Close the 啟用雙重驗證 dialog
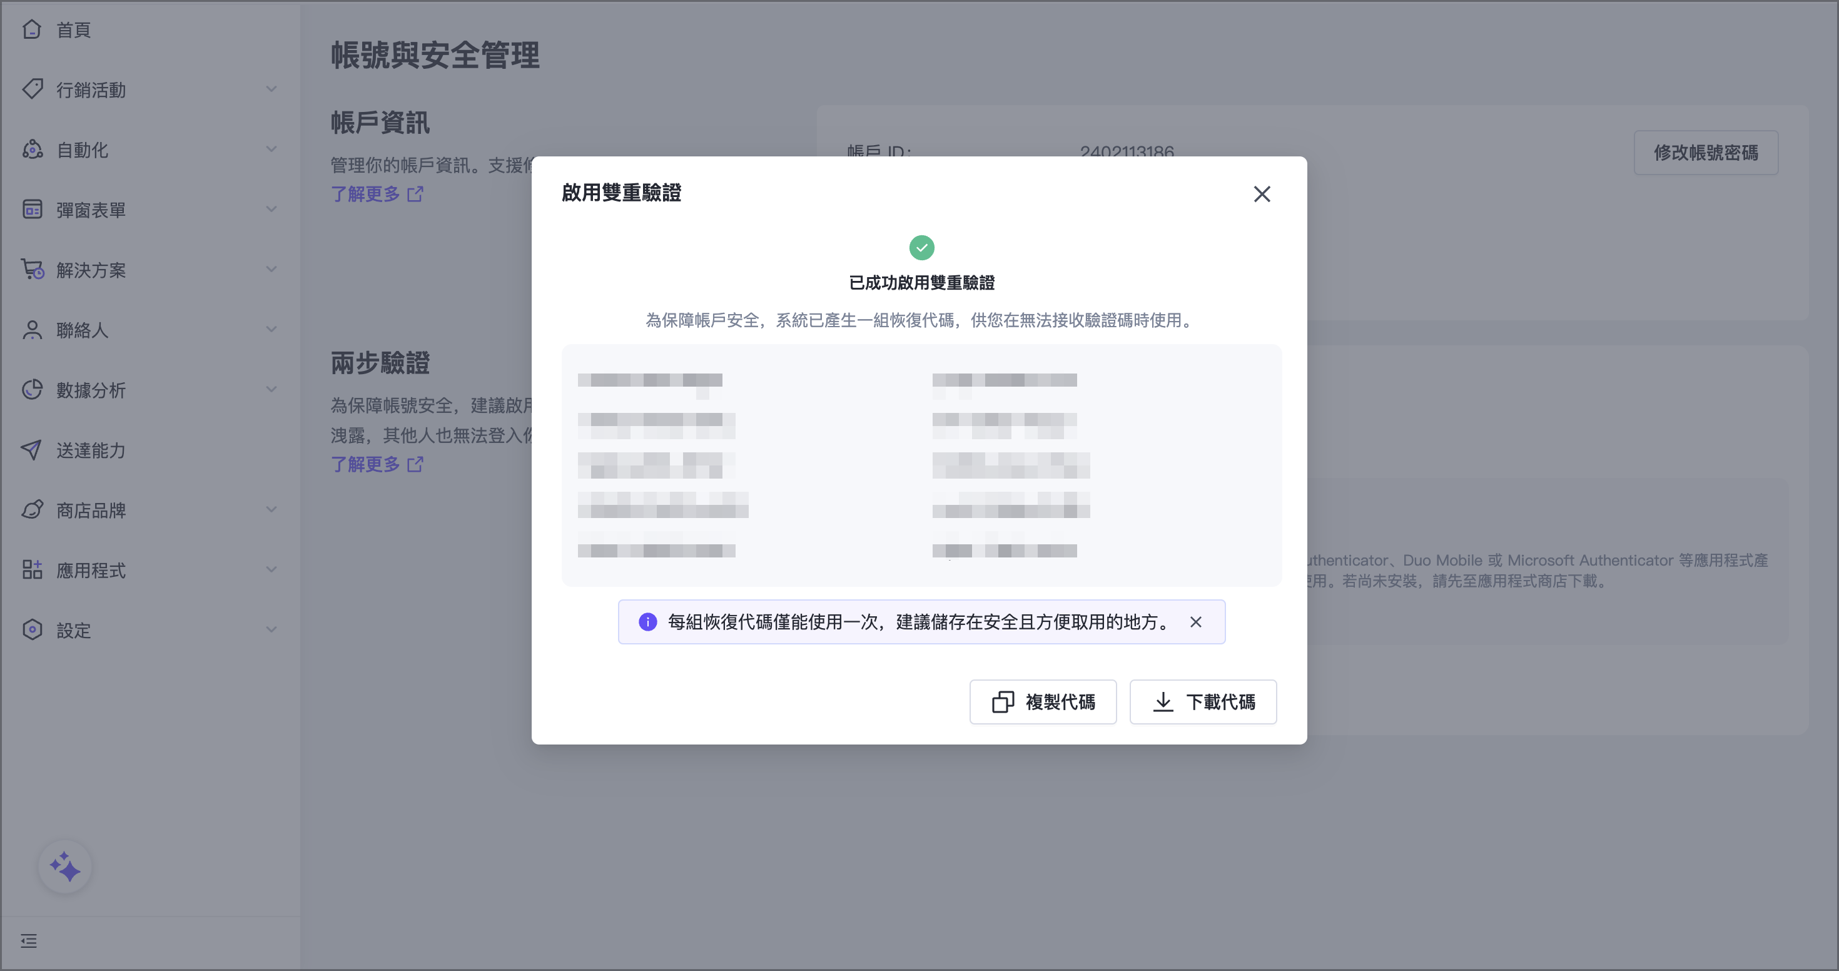 coord(1262,194)
